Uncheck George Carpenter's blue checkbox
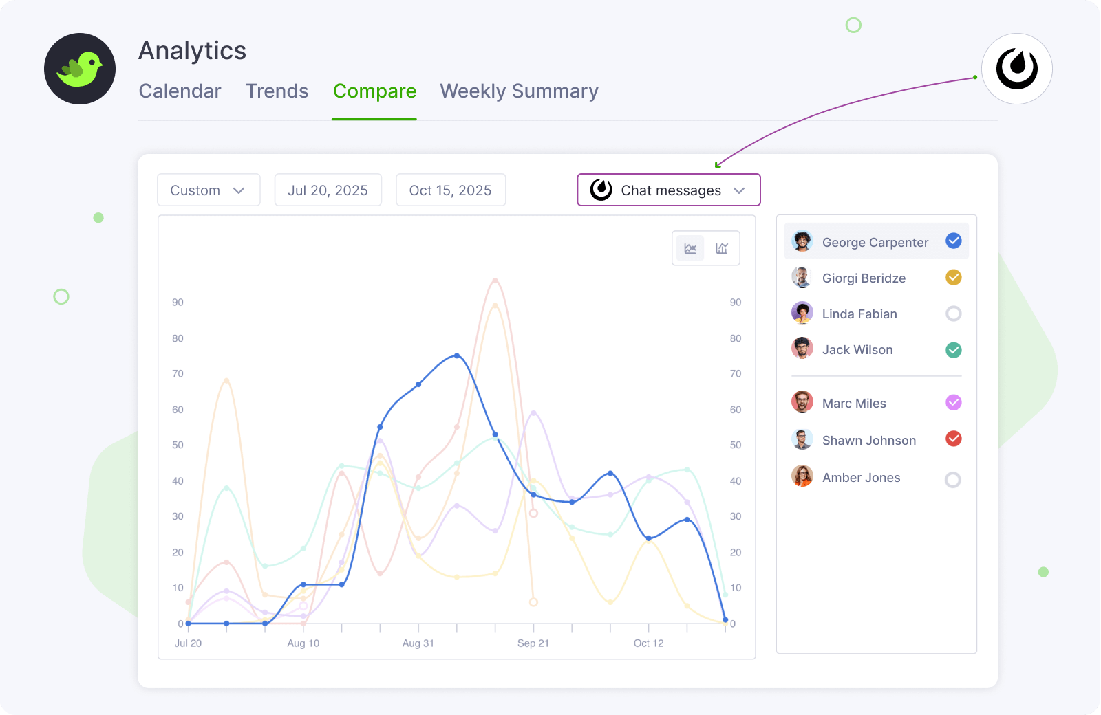The height and width of the screenshot is (715, 1101). pyautogui.click(x=953, y=241)
